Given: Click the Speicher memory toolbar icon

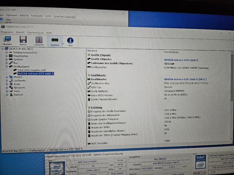Looking at the screenshot, I should (x=55, y=41).
